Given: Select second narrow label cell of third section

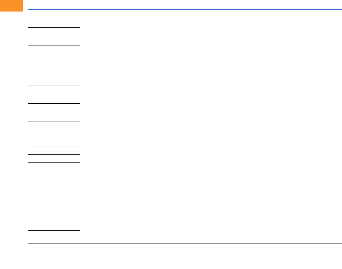Looking at the screenshot, I should pos(54,151).
